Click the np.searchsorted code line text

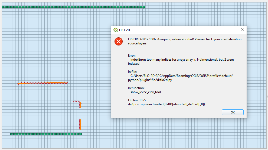tap(166, 104)
